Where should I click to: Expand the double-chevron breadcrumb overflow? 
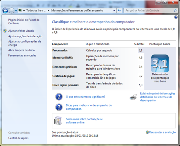point(24,10)
